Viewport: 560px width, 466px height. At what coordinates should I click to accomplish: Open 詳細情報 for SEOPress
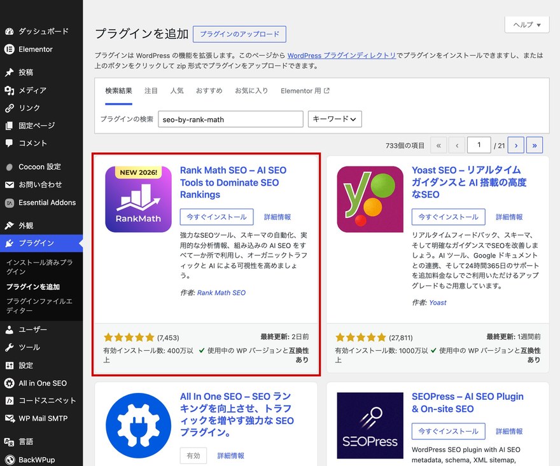coord(509,432)
